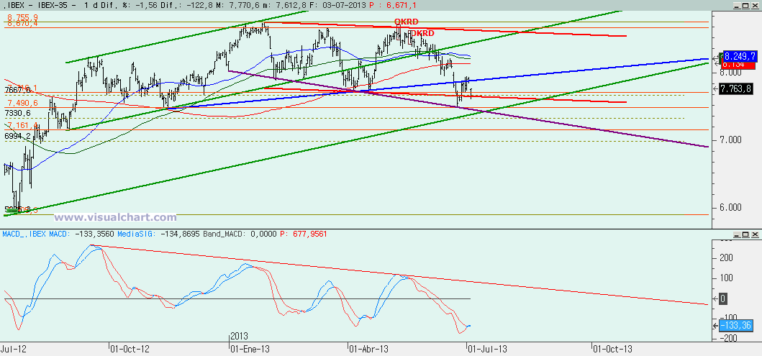Click the grey 0 marker on MACD axis
The height and width of the screenshot is (356, 762).
click(722, 298)
